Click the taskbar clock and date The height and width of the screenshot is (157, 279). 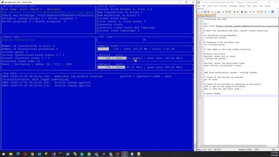(x=274, y=154)
